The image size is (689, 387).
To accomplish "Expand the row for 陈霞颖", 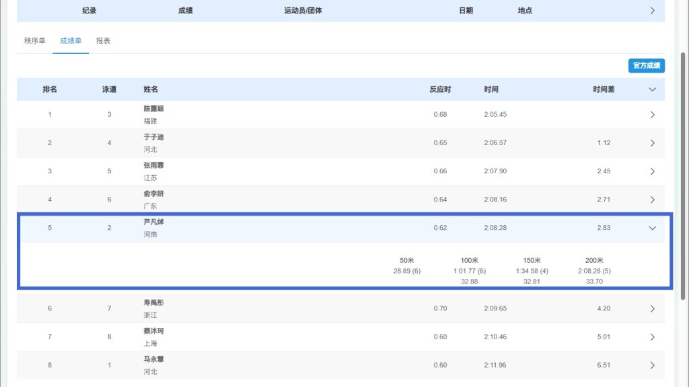I will click(x=652, y=115).
